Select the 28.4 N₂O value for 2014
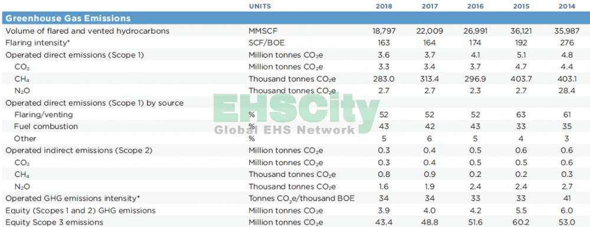This screenshot has height=227, width=590. coord(566,91)
